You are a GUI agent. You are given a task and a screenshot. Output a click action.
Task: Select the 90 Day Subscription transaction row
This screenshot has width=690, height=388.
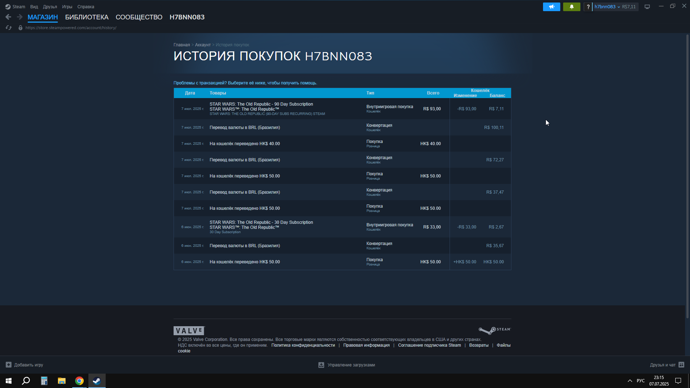tap(342, 109)
